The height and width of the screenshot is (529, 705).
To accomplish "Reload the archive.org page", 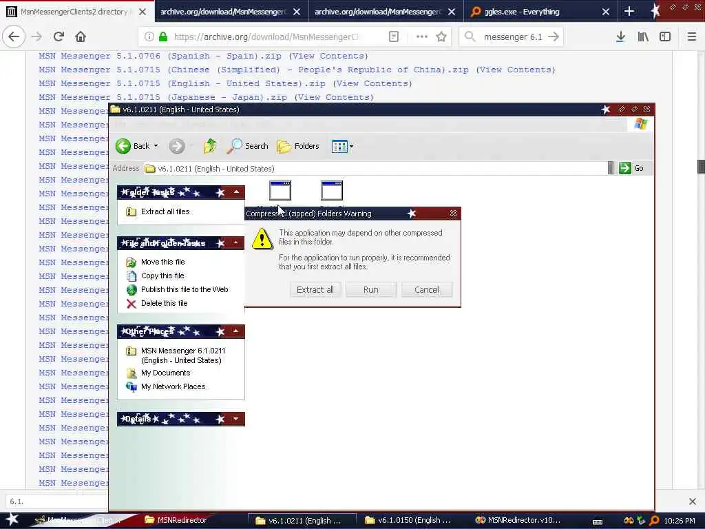I will (59, 37).
